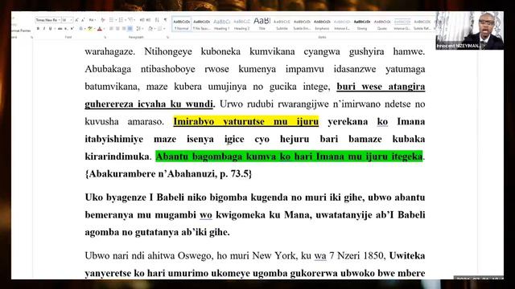This screenshot has height=289, width=515.
Task: Click the Borders icon
Action: point(159,29)
